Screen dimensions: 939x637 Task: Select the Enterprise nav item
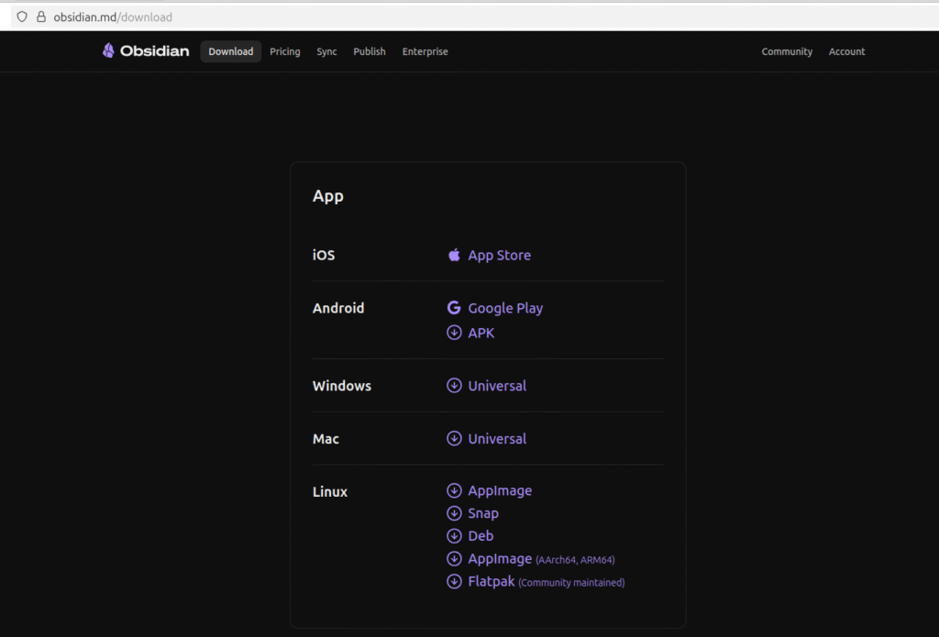click(425, 52)
